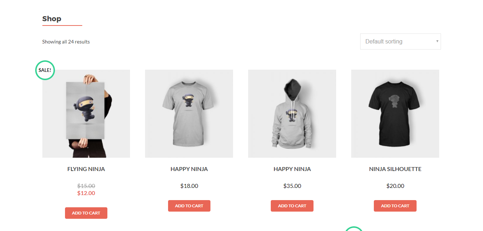Image resolution: width=483 pixels, height=231 pixels.
Task: Open the gray Happy Ninja t-shirt image
Action: pyautogui.click(x=189, y=114)
